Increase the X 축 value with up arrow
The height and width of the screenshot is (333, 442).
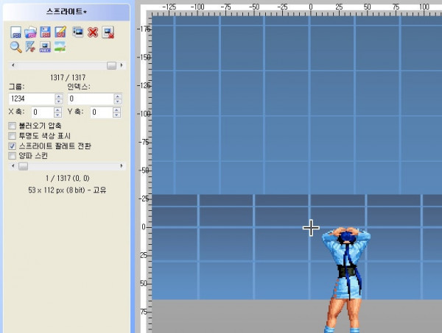[x=57, y=110]
